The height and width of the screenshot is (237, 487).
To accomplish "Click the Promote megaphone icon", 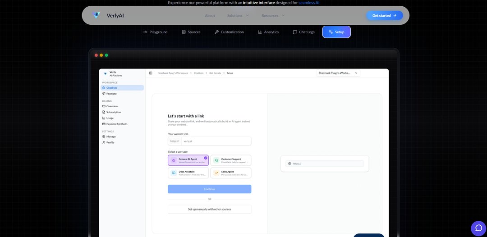I will [104, 94].
